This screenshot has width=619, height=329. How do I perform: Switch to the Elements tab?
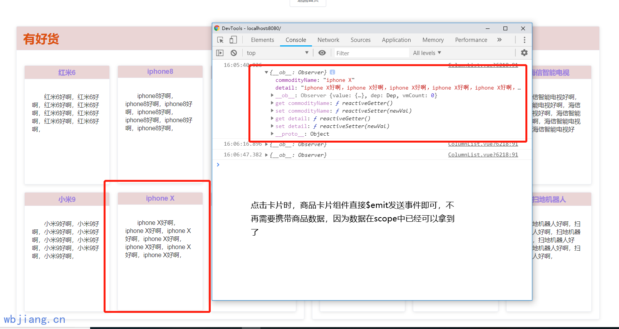262,40
